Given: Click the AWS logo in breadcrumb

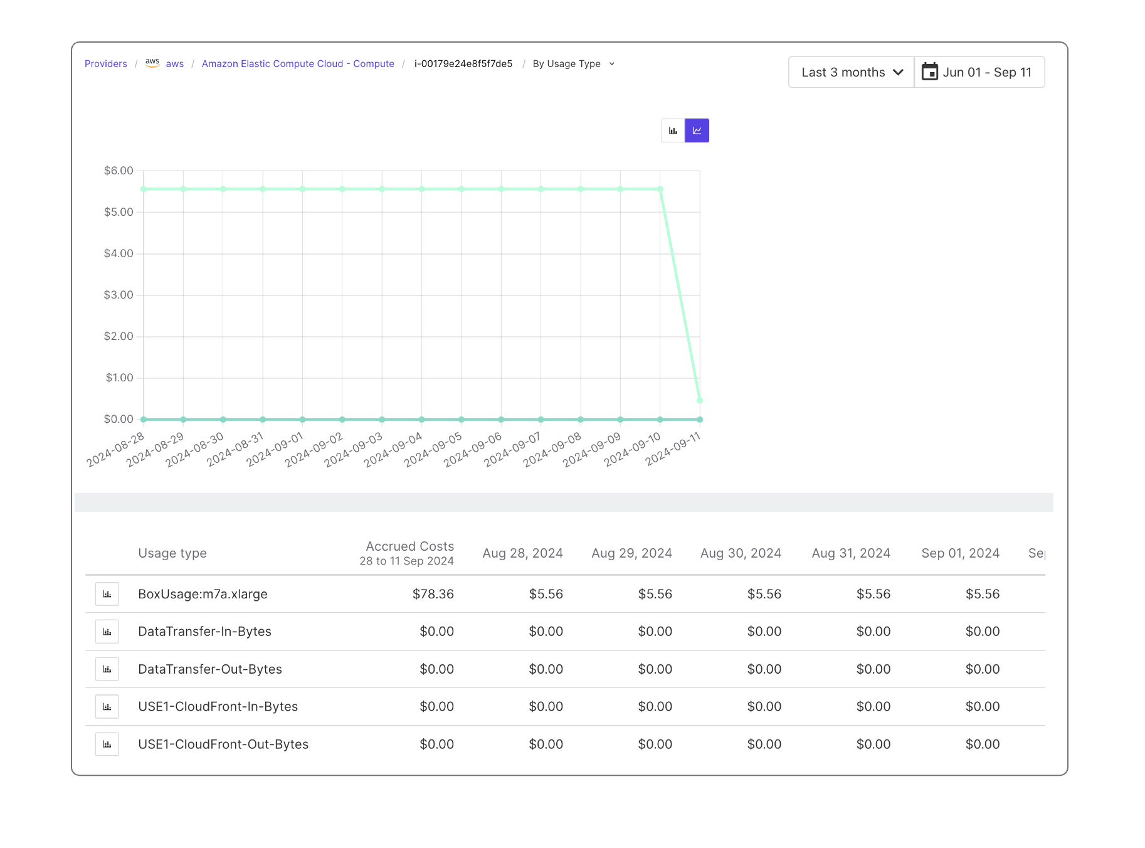Looking at the screenshot, I should click(x=152, y=63).
